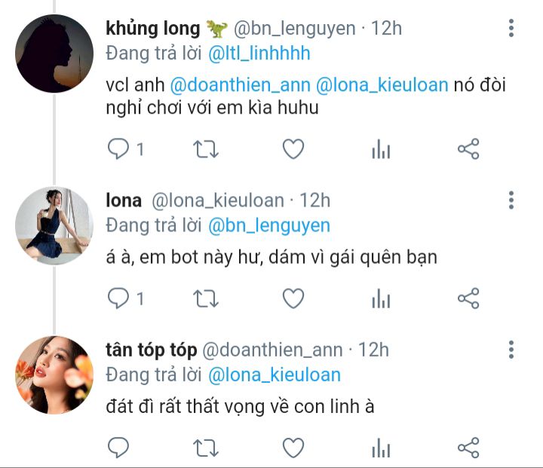The image size is (543, 468).
Task: Like tân tóp tóp's tweet
Action: pyautogui.click(x=293, y=448)
